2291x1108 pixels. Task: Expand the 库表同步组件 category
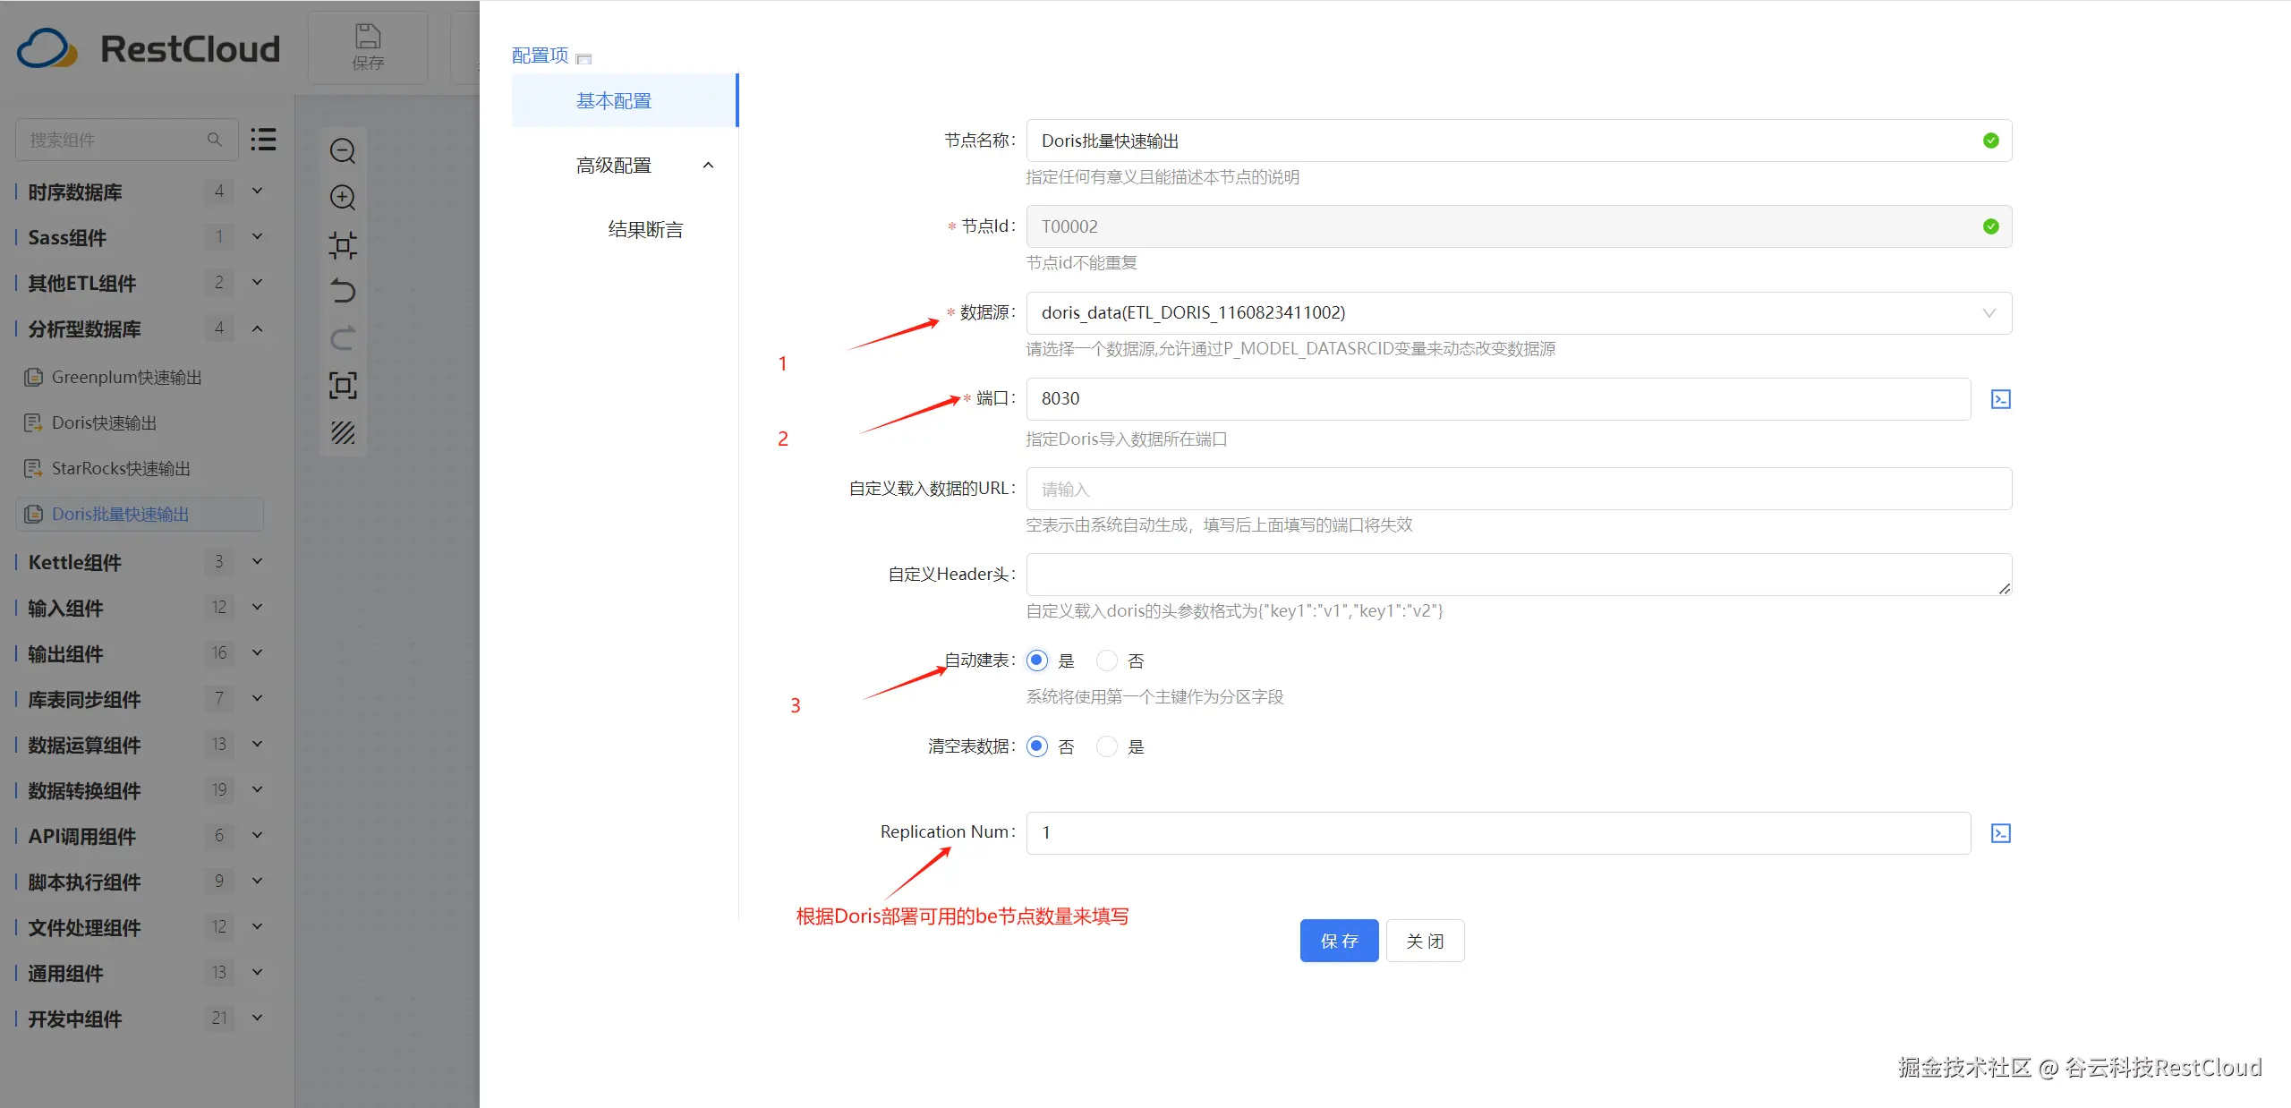click(257, 698)
